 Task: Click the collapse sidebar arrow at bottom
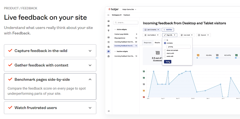coord(109,111)
